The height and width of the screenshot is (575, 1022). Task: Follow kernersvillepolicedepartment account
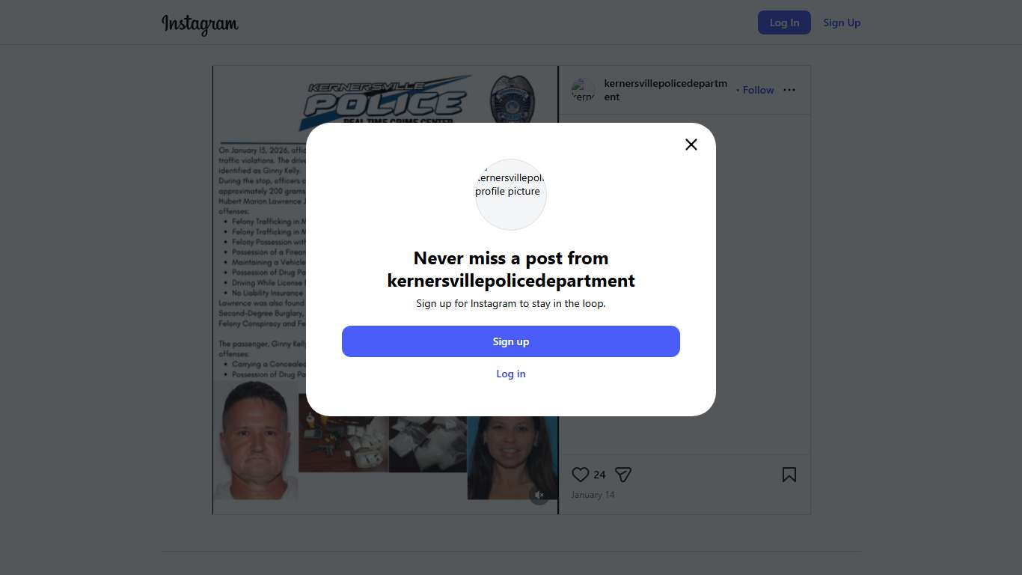click(x=758, y=90)
